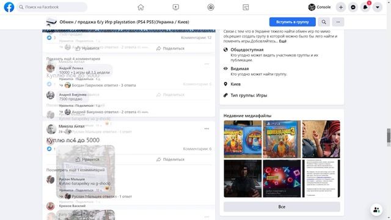Open first Borderlands 3 case photo
The width and height of the screenshot is (391, 220).
point(243,139)
